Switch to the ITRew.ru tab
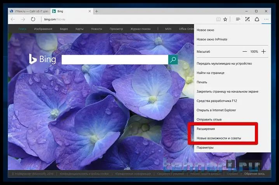279x185 pixels. point(29,11)
